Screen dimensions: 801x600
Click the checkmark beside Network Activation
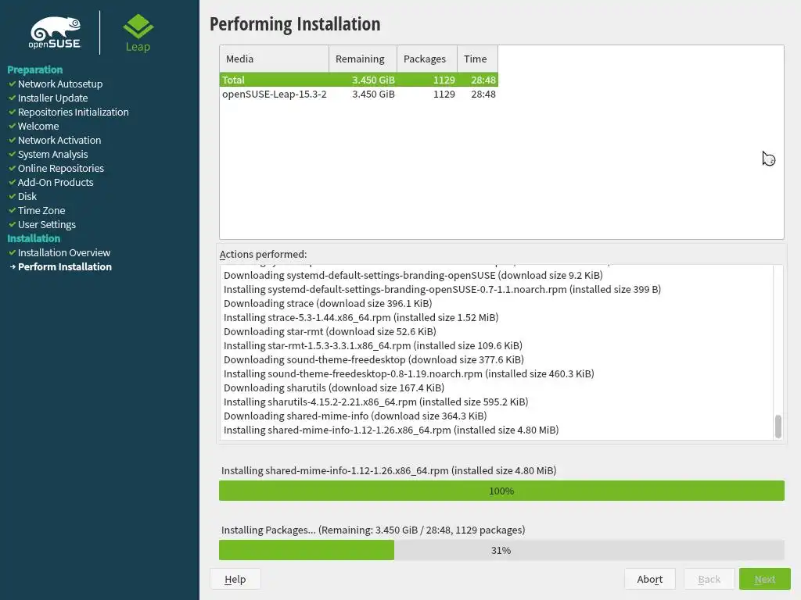pyautogui.click(x=13, y=140)
